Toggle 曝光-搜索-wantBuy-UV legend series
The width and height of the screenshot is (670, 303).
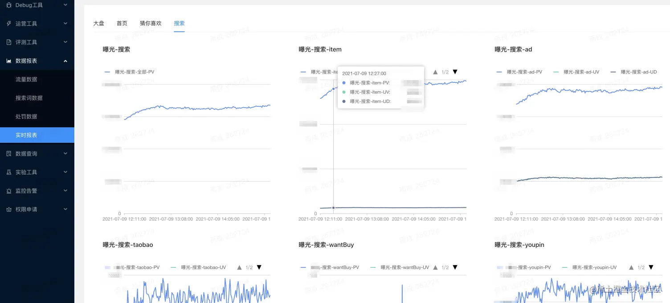pyautogui.click(x=400, y=267)
